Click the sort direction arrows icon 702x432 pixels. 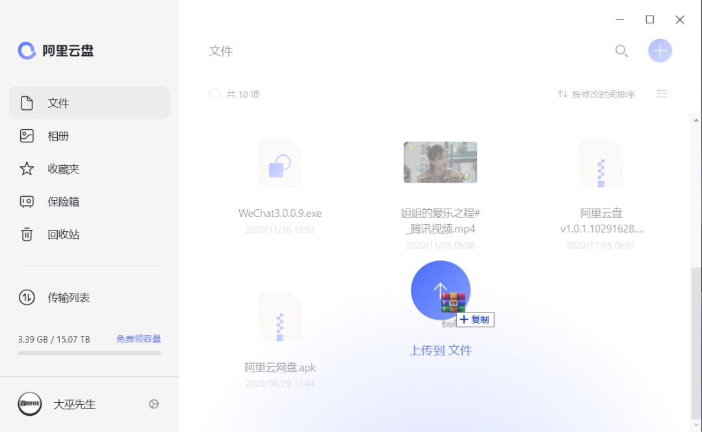click(x=563, y=94)
